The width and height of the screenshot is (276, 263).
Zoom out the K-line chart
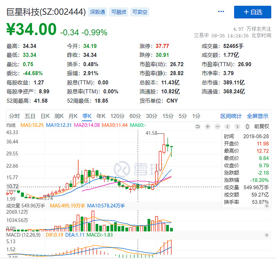[217, 126]
